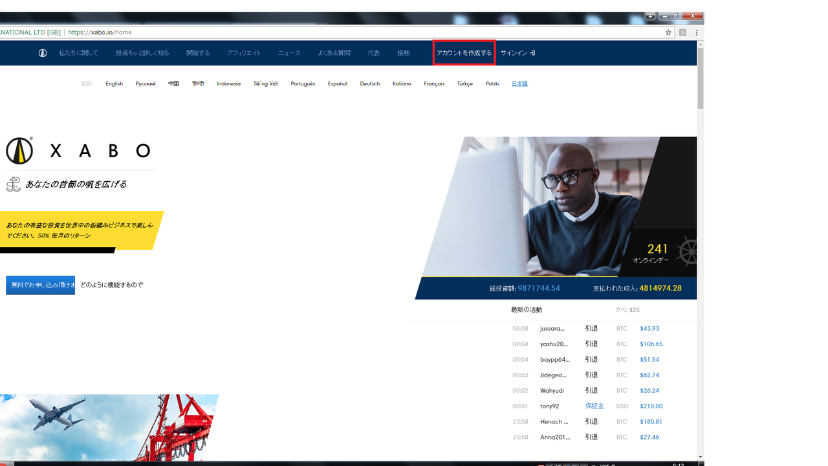Bookmark this page with the star icon

point(669,32)
